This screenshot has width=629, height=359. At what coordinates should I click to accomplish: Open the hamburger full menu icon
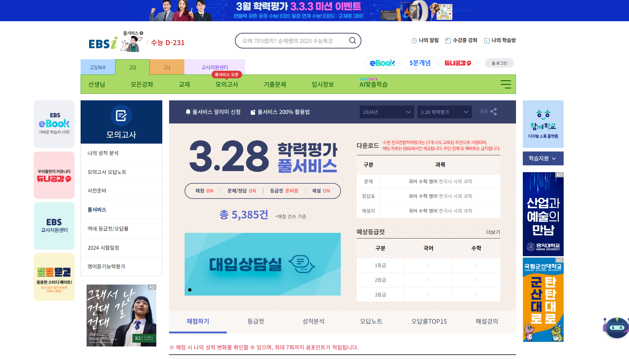pyautogui.click(x=506, y=84)
